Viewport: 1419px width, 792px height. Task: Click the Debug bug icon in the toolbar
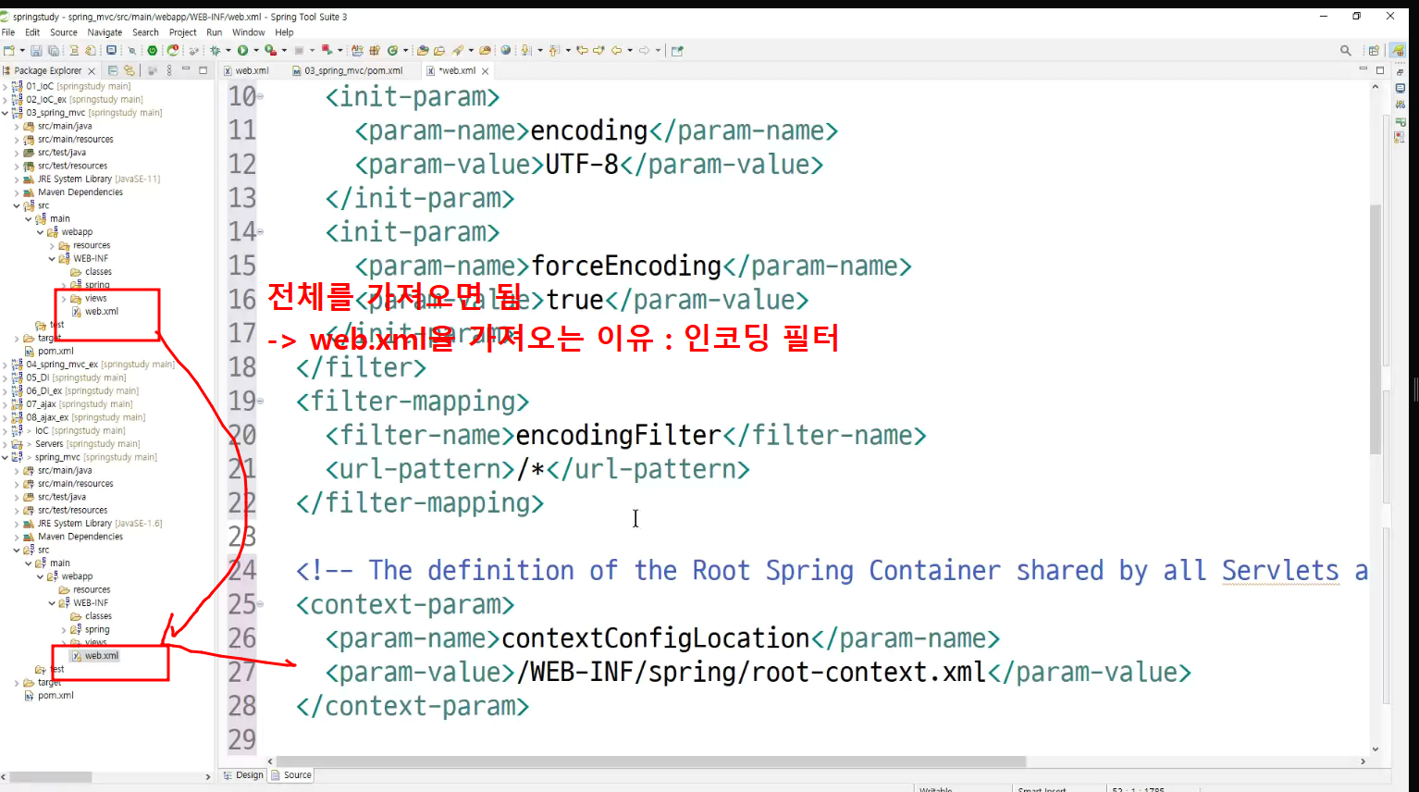[x=215, y=51]
